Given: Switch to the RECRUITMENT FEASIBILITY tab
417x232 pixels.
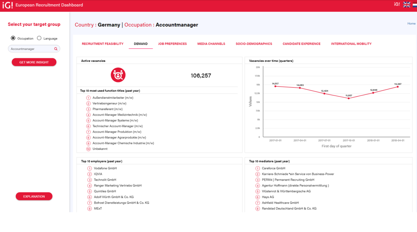Looking at the screenshot, I should coord(103,44).
